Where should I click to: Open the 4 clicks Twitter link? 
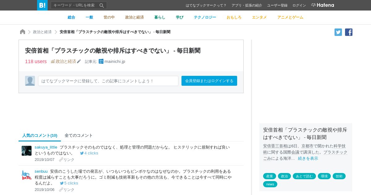point(89,153)
